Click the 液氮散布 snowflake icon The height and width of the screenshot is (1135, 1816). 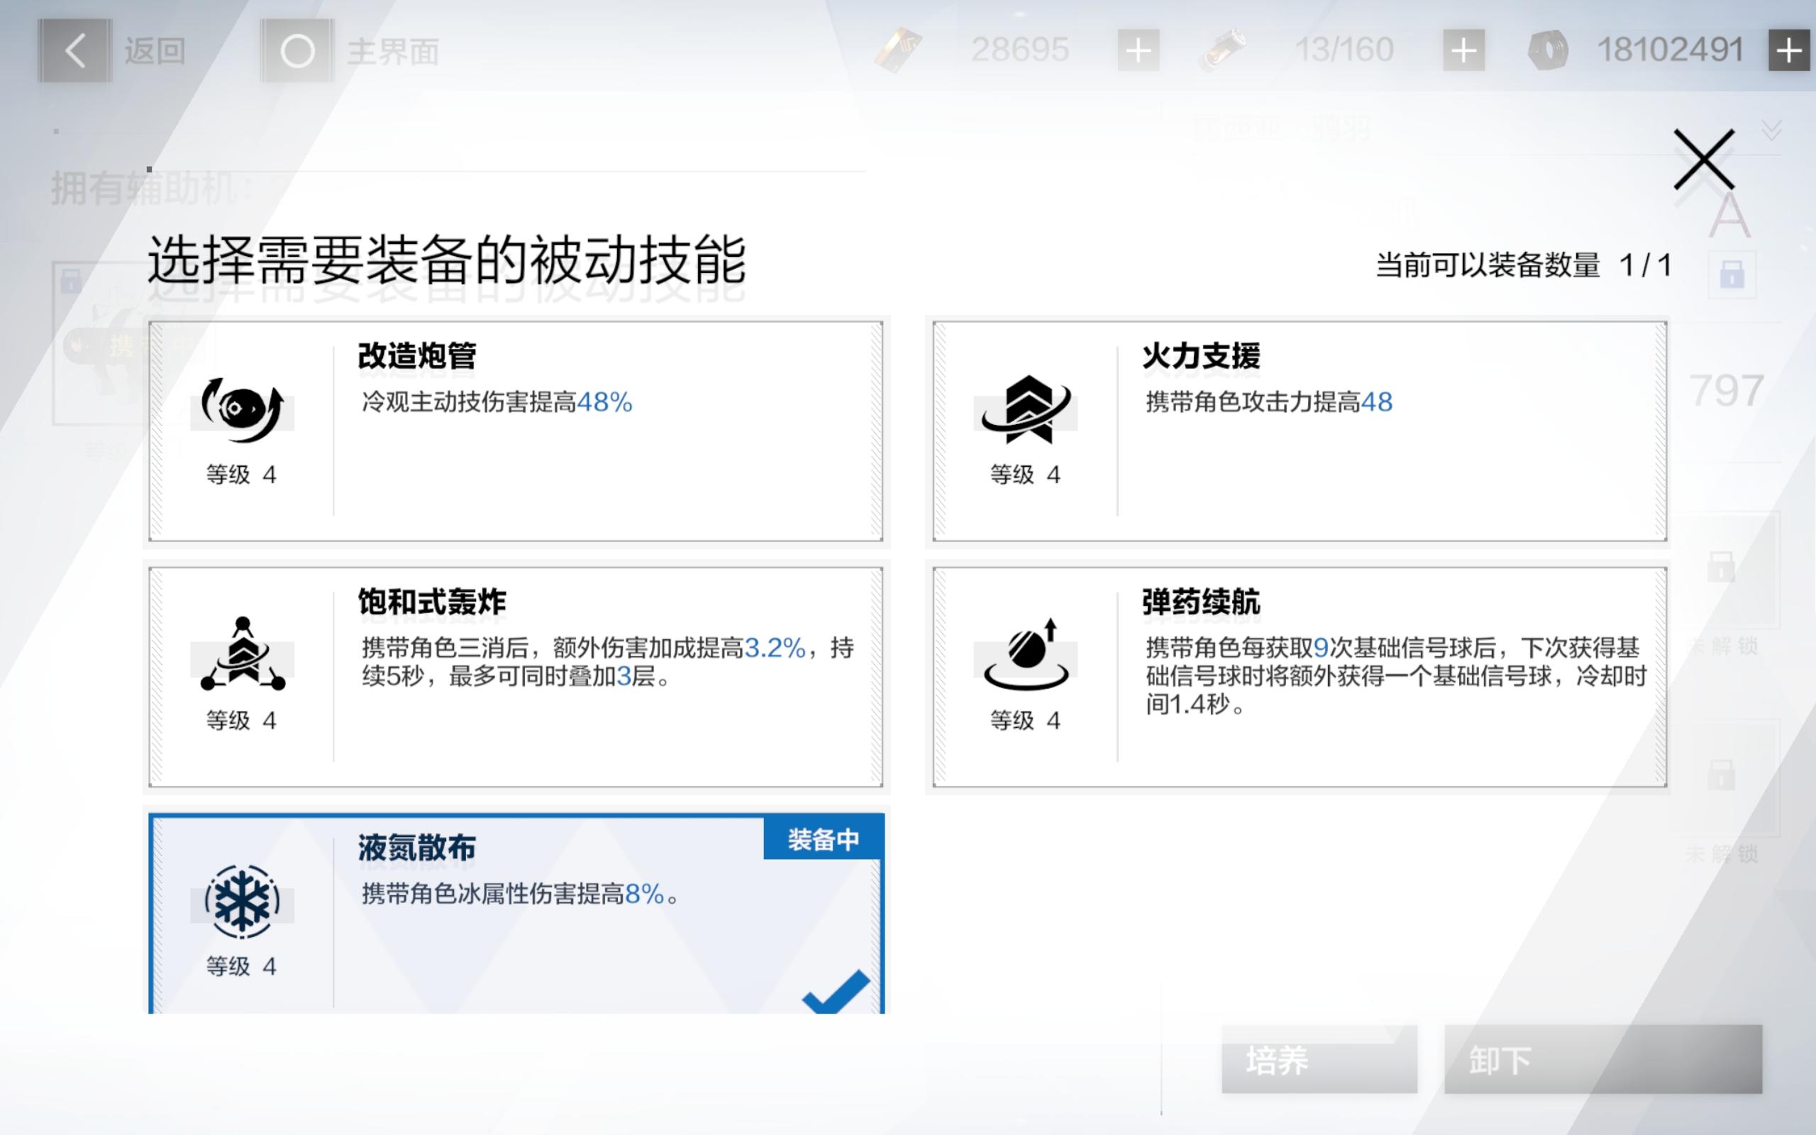(242, 902)
